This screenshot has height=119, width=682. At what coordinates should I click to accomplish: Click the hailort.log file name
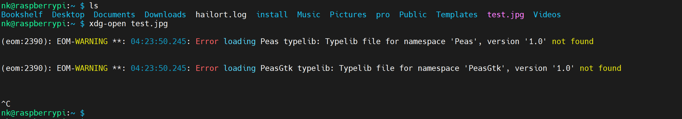[221, 15]
